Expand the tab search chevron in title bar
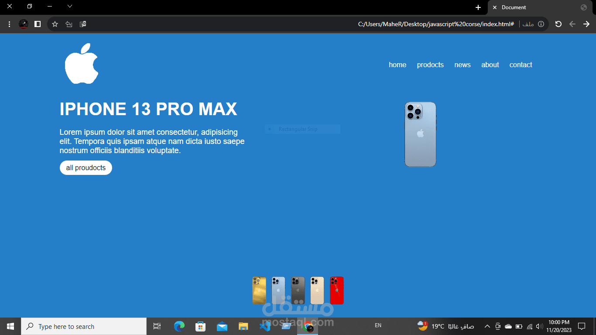The image size is (596, 335). pyautogui.click(x=69, y=6)
